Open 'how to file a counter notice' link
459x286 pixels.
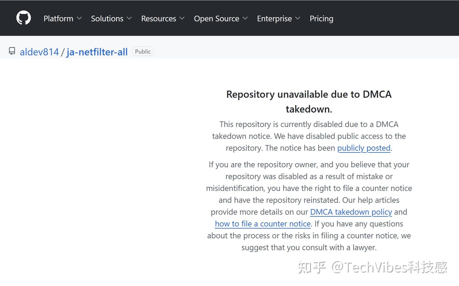coord(263,224)
